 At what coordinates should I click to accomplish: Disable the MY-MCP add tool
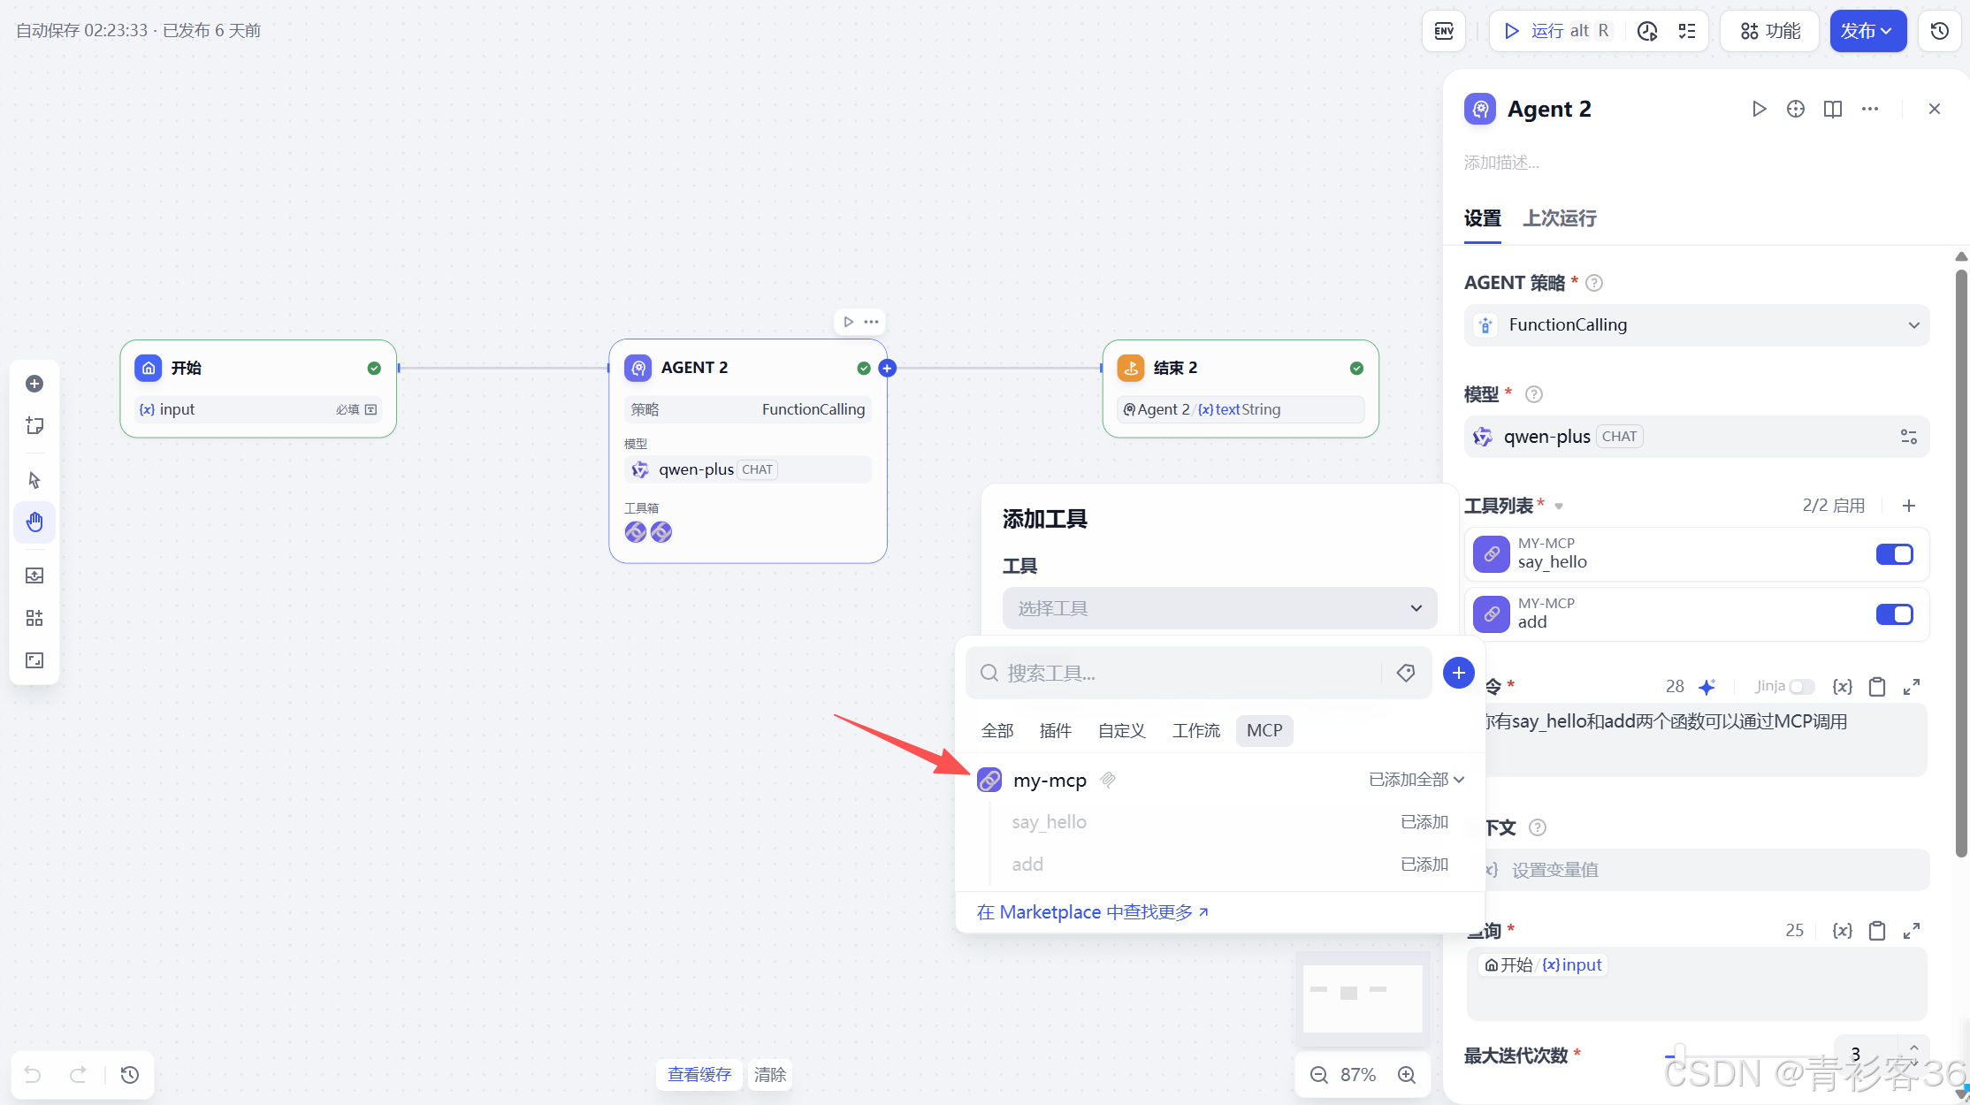coord(1894,614)
